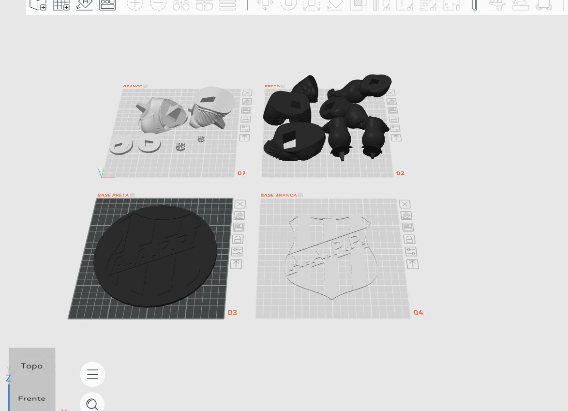Arrange objects on plate 01
The width and height of the screenshot is (568, 411).
coord(246,110)
